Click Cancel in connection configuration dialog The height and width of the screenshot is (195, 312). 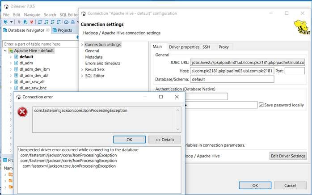pos(290,186)
